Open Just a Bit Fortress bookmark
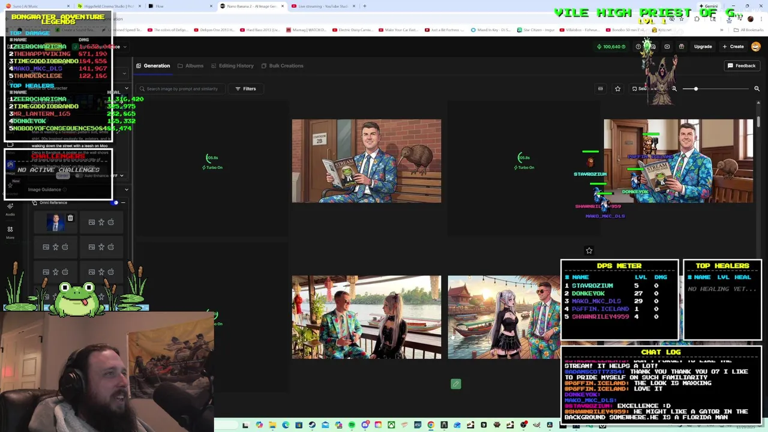The image size is (768, 432). (445, 29)
